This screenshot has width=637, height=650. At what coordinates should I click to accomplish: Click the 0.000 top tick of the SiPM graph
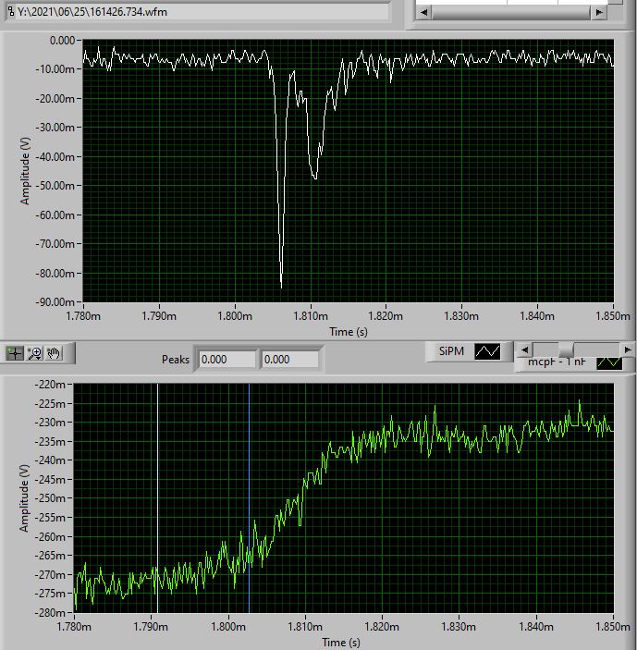pos(62,41)
